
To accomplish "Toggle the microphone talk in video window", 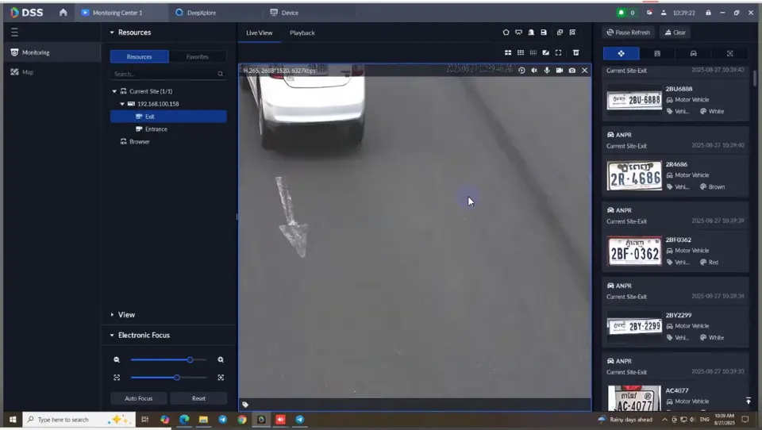I will pyautogui.click(x=547, y=71).
